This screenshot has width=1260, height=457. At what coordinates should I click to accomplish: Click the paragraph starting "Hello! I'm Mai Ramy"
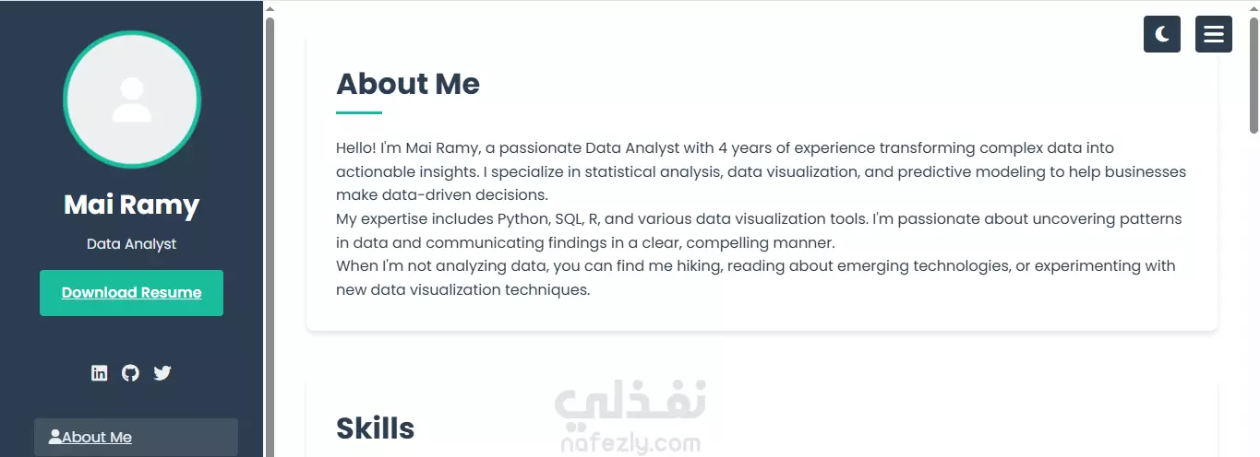click(761, 171)
